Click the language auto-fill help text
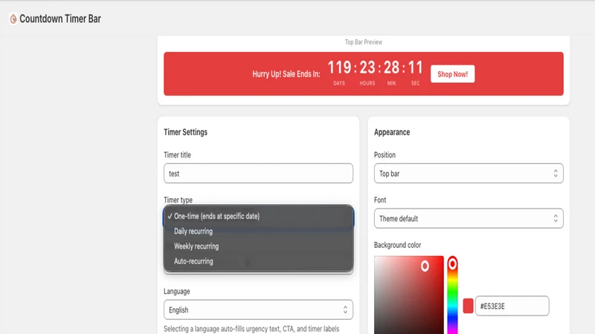This screenshot has height=334, width=595. (x=251, y=329)
